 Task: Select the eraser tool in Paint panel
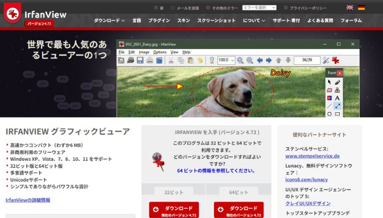coord(329,90)
